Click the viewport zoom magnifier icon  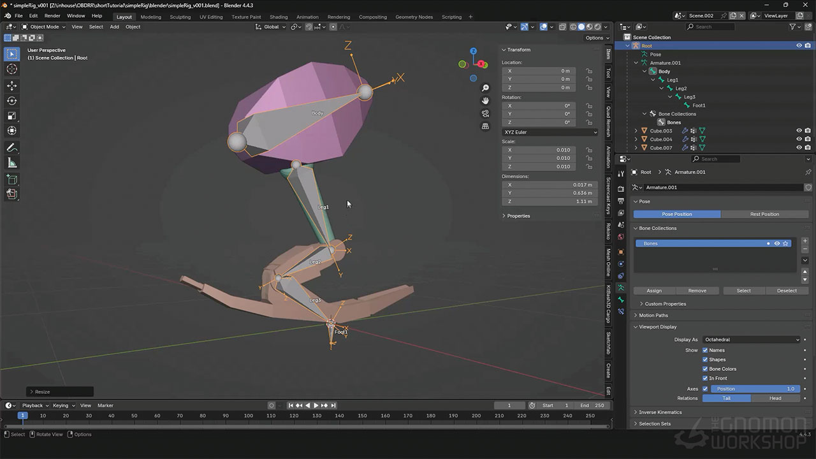coord(485,88)
